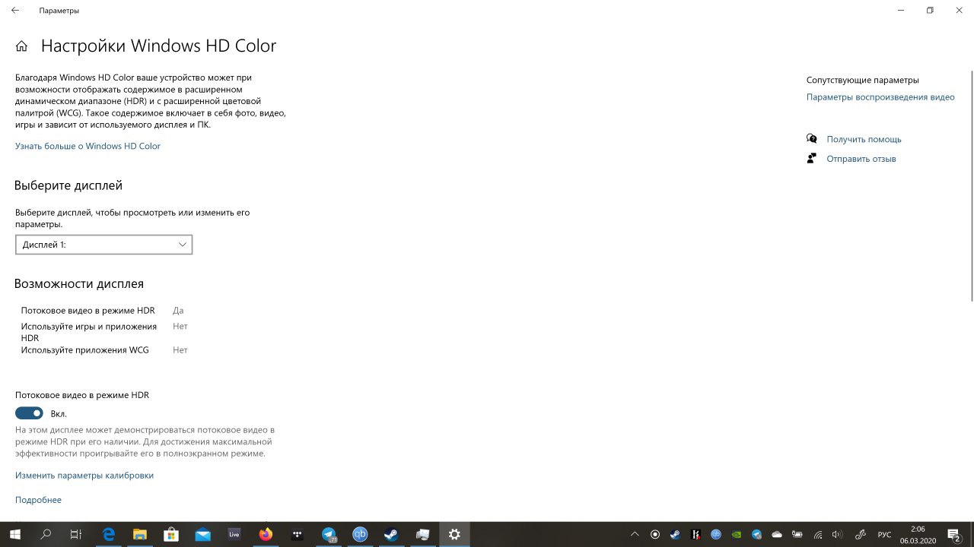Show hidden tray icons chevron

tap(635, 535)
